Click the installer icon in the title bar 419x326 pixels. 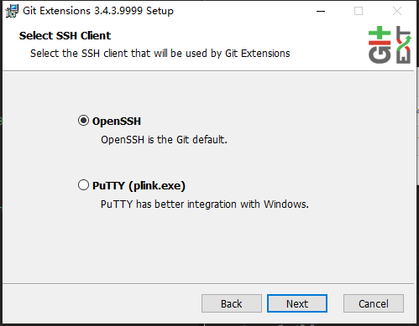(12, 11)
